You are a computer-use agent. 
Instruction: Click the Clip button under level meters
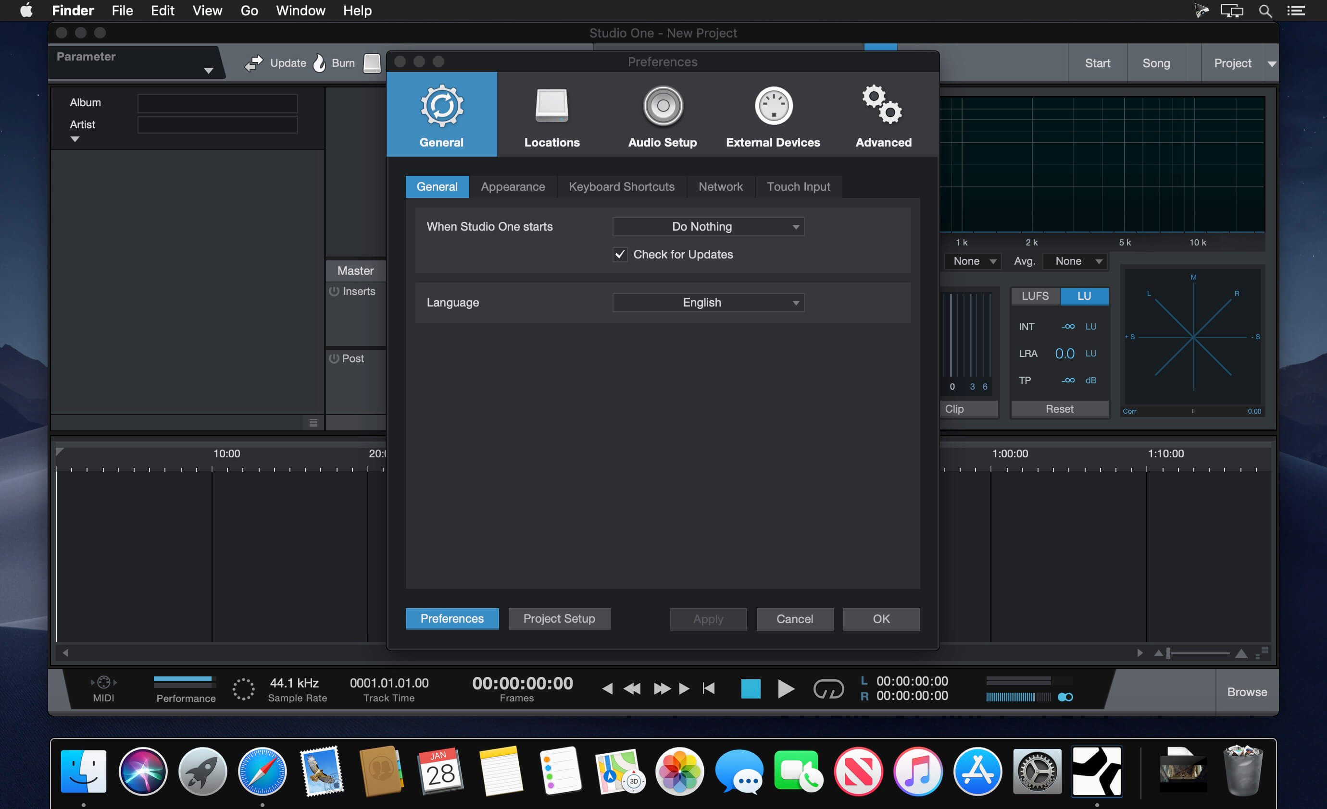click(x=969, y=409)
